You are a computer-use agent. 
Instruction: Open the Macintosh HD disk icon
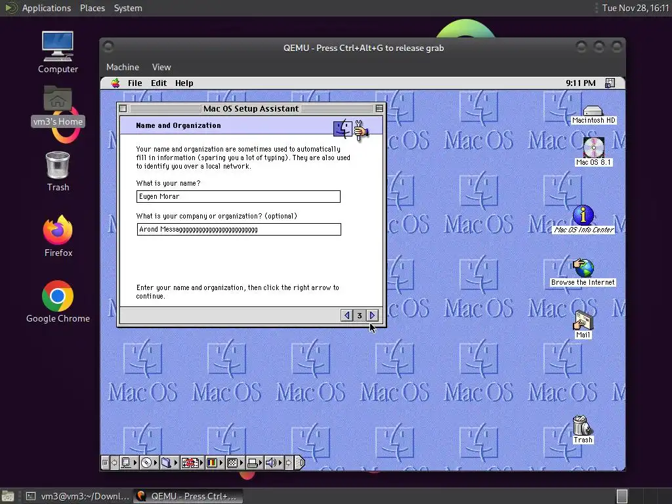593,115
